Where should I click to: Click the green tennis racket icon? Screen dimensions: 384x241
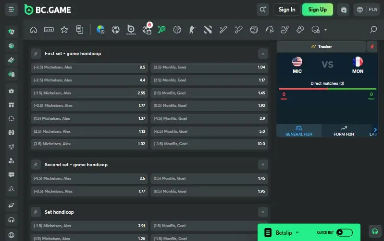pos(162,30)
